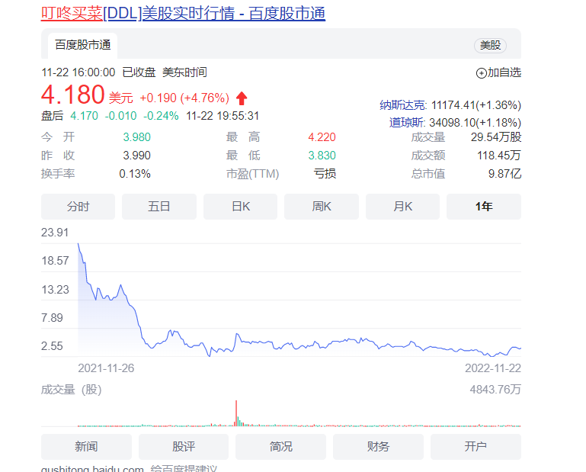Switch chart to 周K view

coord(322,207)
